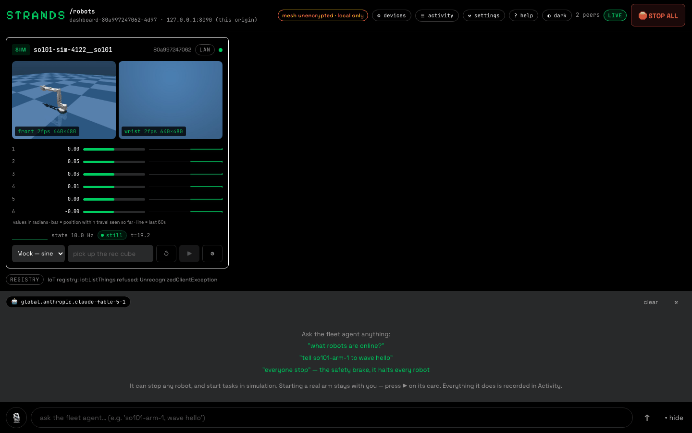Click the robot name so101-sim-4122__so101

(x=73, y=50)
